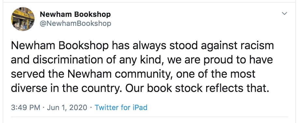Open the @NewhamBookshop handle link
The width and height of the screenshot is (305, 123).
click(75, 24)
